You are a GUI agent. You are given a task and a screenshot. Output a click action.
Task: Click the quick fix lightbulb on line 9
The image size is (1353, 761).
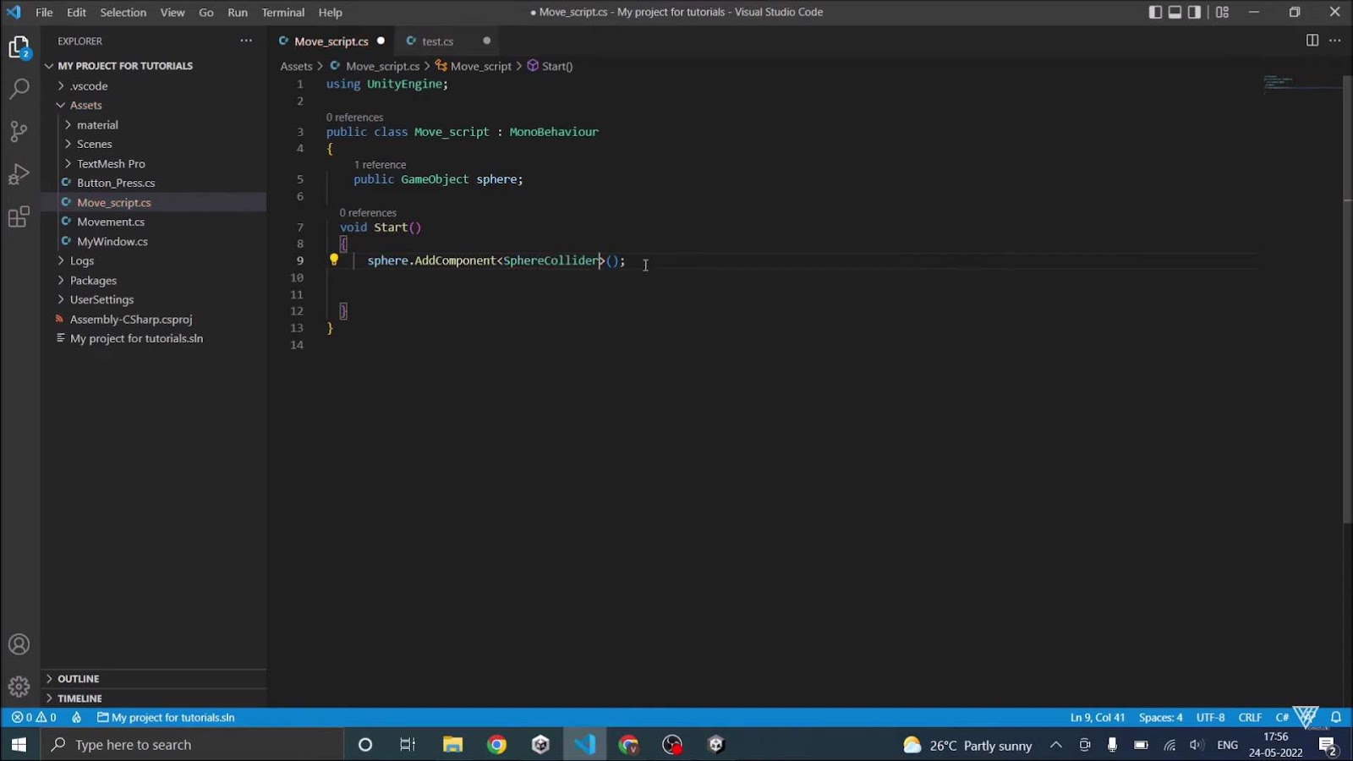[x=333, y=260]
